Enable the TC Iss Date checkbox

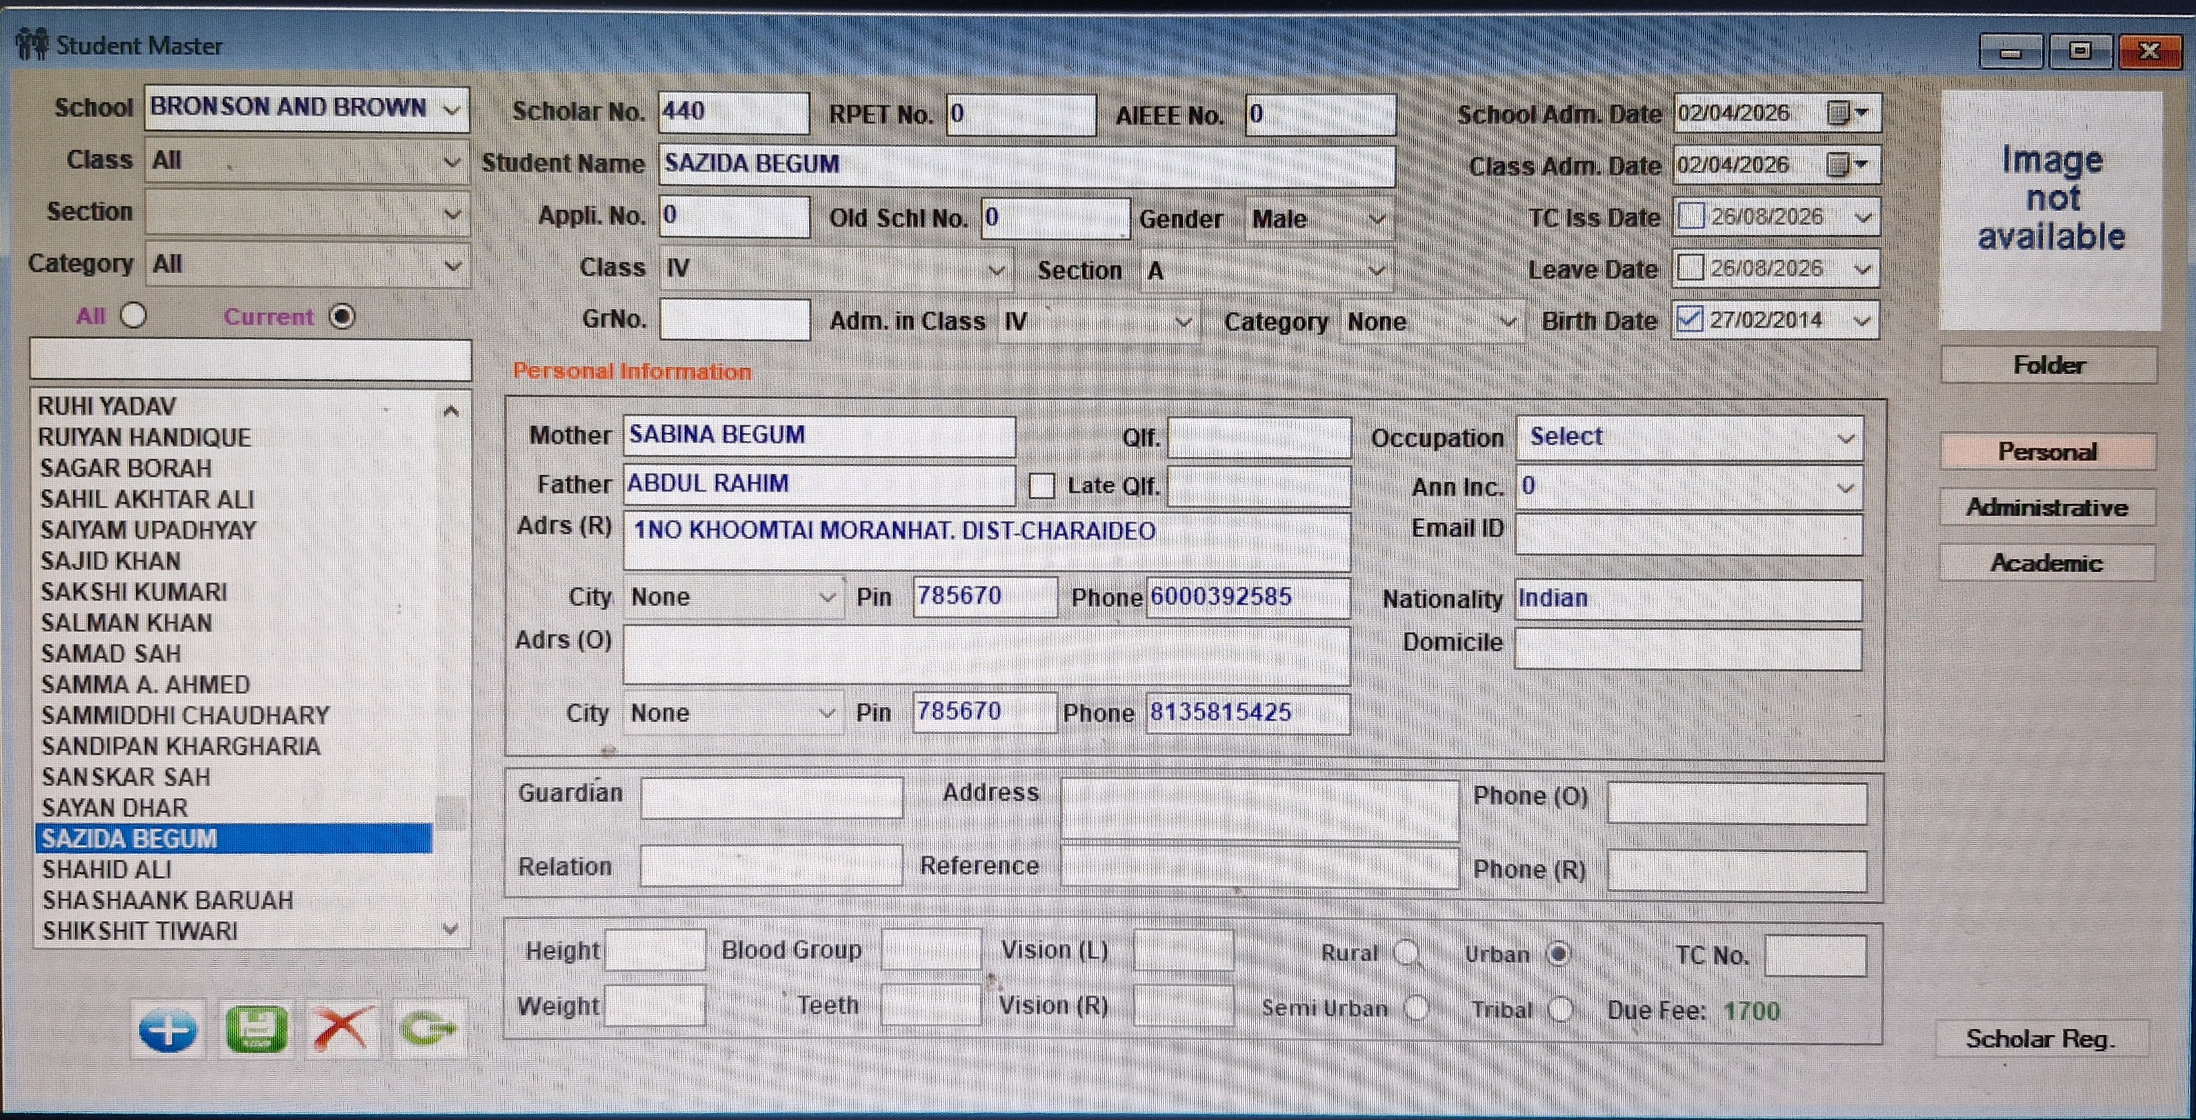click(x=1690, y=216)
